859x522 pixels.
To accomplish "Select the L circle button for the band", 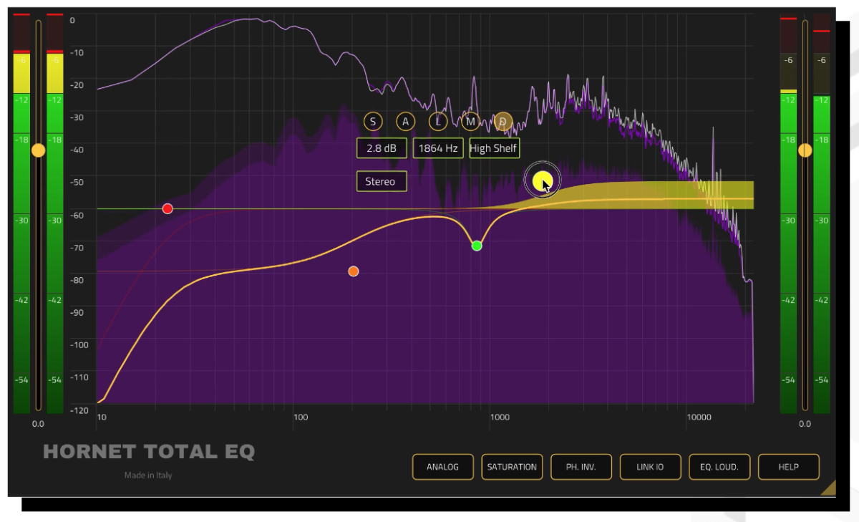I will coord(438,122).
